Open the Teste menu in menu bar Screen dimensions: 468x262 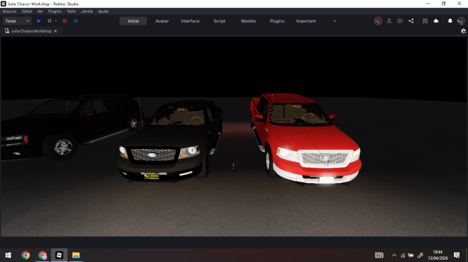[71, 11]
